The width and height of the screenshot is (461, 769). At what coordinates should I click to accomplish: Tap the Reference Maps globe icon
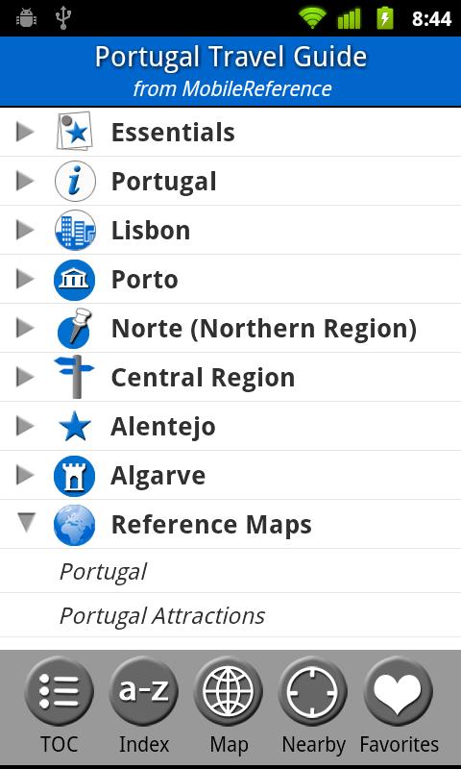pyautogui.click(x=75, y=525)
